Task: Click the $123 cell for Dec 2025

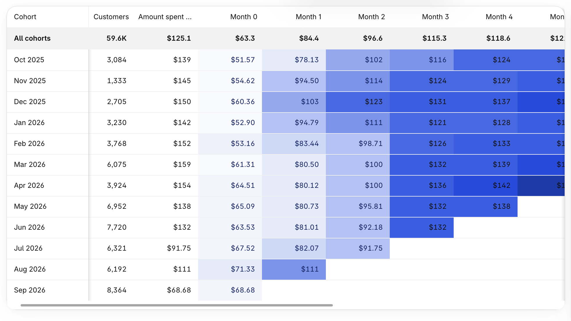Action: [x=358, y=102]
